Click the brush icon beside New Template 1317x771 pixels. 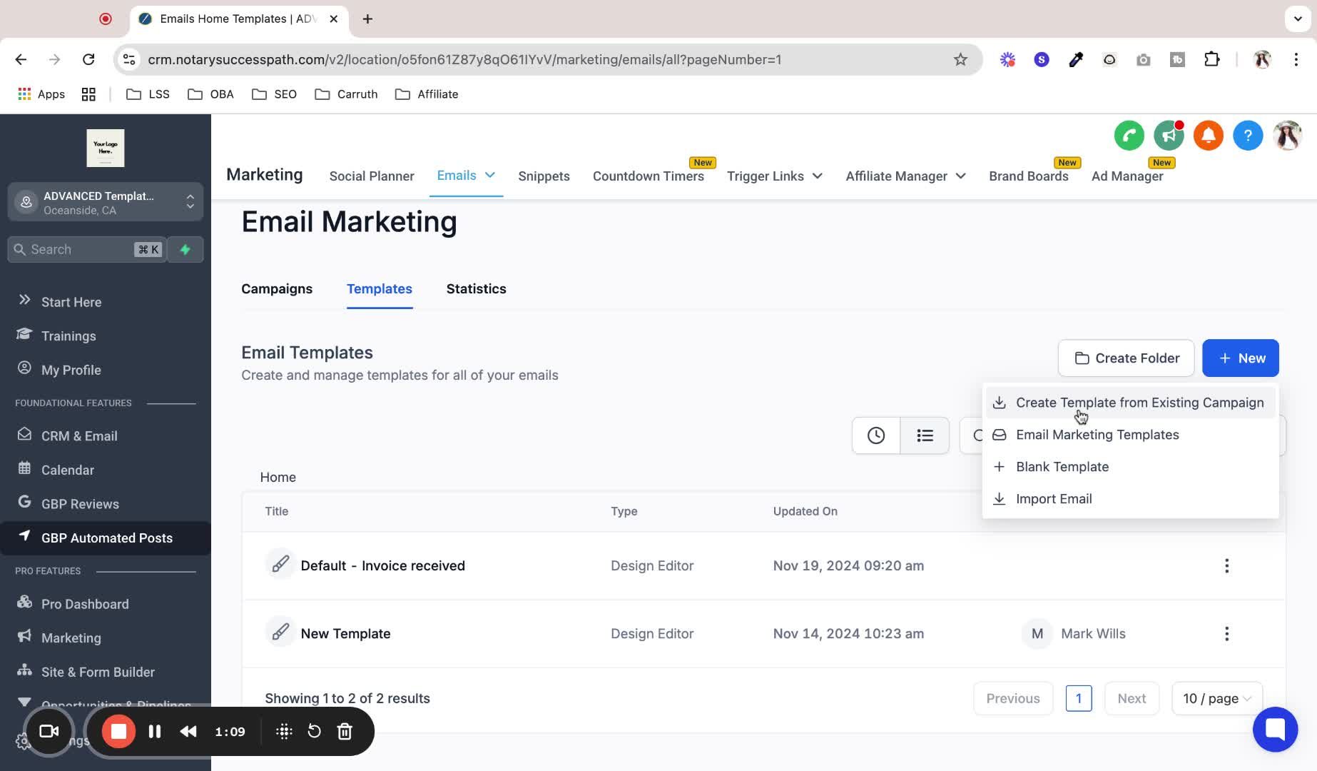280,633
